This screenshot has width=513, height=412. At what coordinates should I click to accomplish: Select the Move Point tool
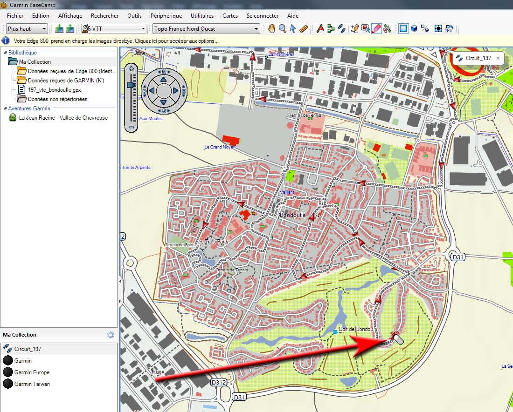(366, 29)
